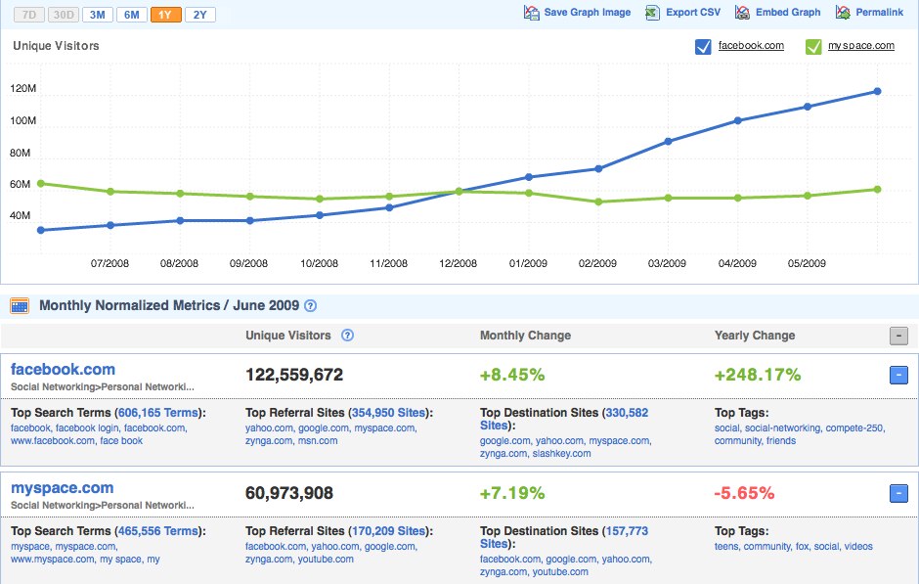Click the 'facebook login' search term
The width and height of the screenshot is (919, 584).
(87, 428)
